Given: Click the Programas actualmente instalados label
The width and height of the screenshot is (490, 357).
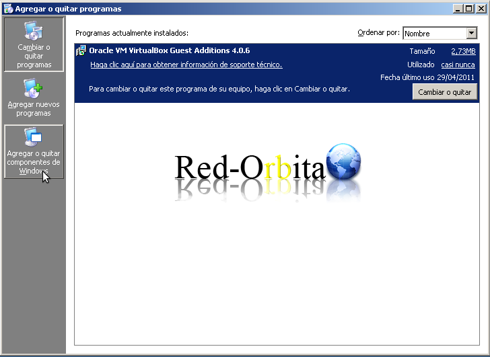Looking at the screenshot, I should 132,33.
